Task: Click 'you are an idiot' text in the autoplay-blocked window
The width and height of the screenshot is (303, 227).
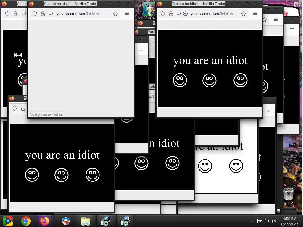Action: (210, 61)
